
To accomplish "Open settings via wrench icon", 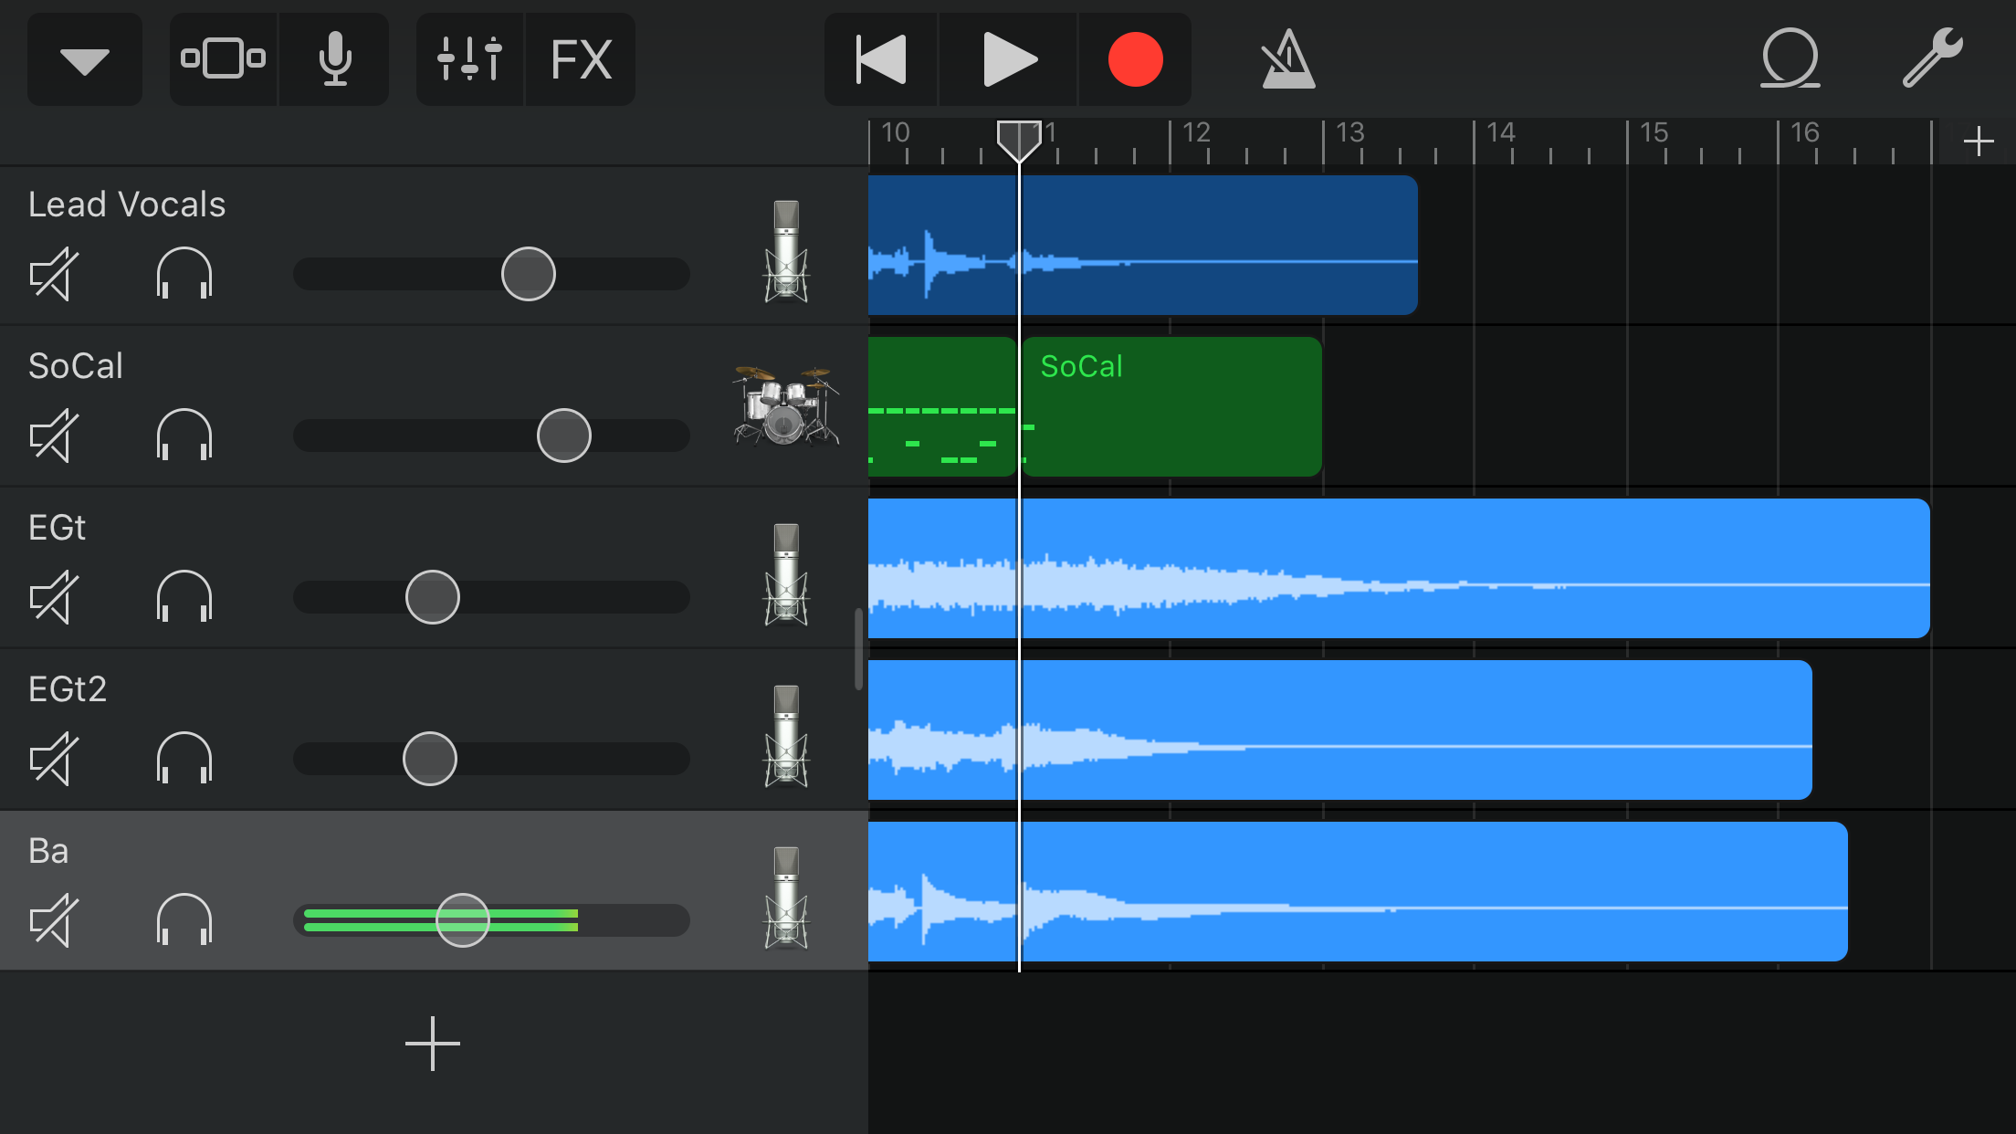I will (x=1932, y=59).
